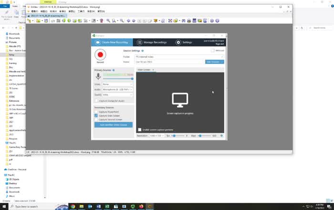Click the Sign out link
The height and width of the screenshot is (210, 334).
pos(219,44)
